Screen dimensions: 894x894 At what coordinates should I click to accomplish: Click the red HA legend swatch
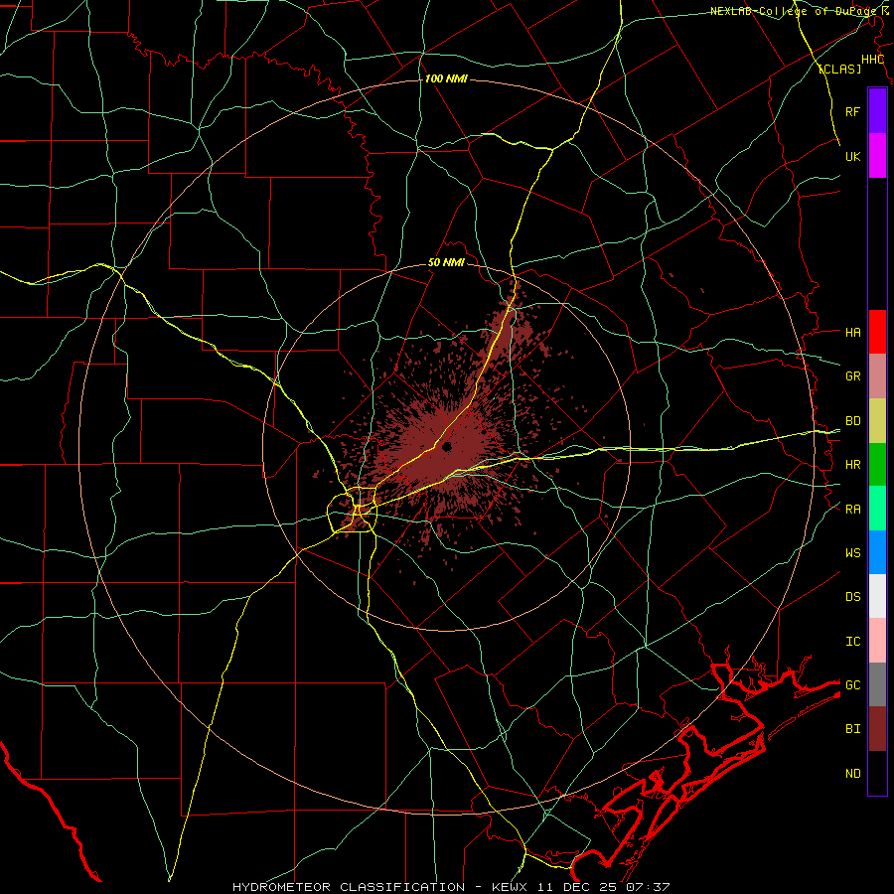(x=877, y=332)
